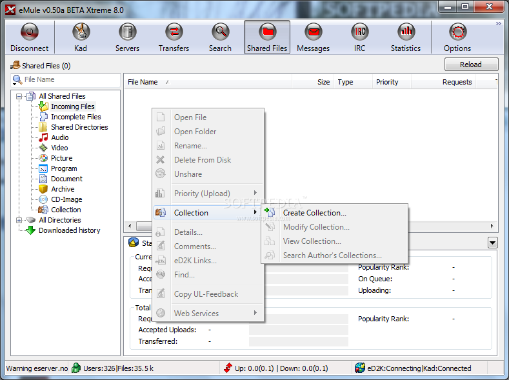This screenshot has height=380, width=509.
Task: Switch to the Transfers page
Action: [174, 37]
